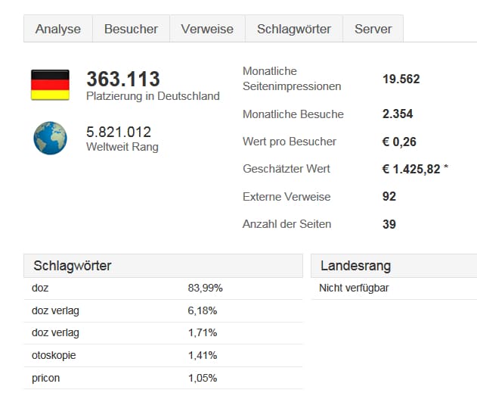Click the 363.113 Germany ranking number
Viewport: 477px width, 396px height.
[x=122, y=80]
